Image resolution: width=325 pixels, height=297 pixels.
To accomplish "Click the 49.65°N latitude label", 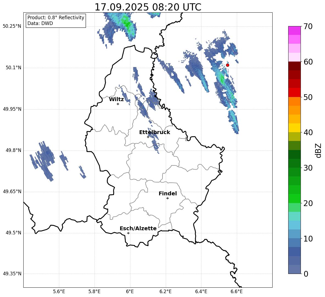I will [x=12, y=191].
